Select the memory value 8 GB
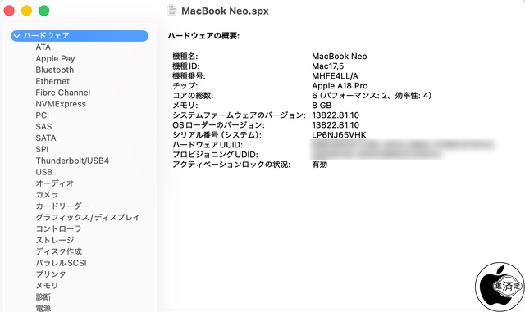The width and height of the screenshot is (525, 312). pos(322,106)
